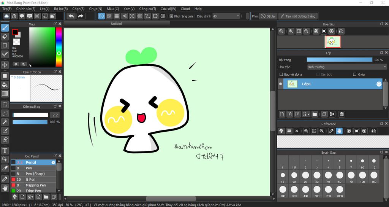Image resolution: width=389 pixels, height=207 pixels.
Task: Click brush size 2.2 value field
Action: [55, 115]
